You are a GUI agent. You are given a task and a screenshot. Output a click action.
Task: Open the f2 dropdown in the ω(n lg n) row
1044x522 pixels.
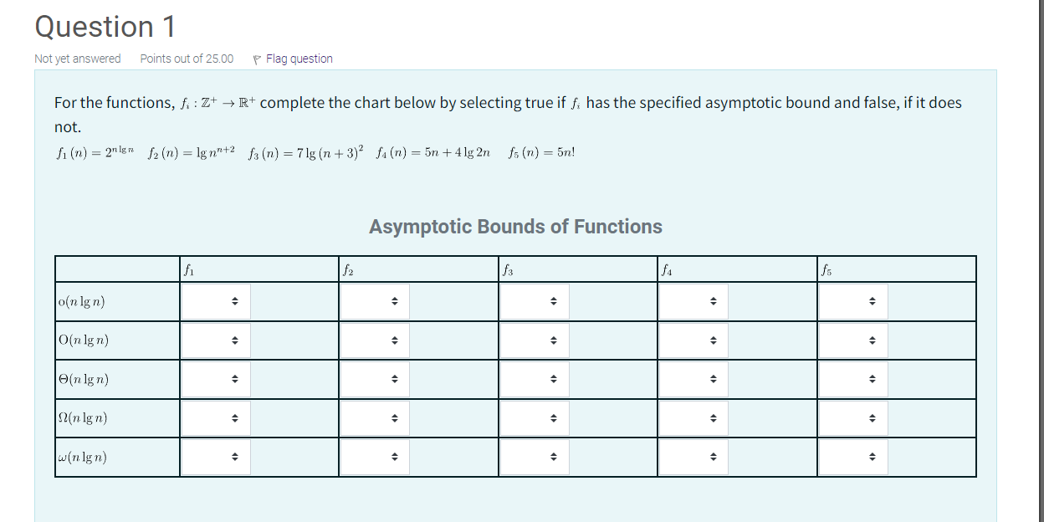[x=374, y=457]
